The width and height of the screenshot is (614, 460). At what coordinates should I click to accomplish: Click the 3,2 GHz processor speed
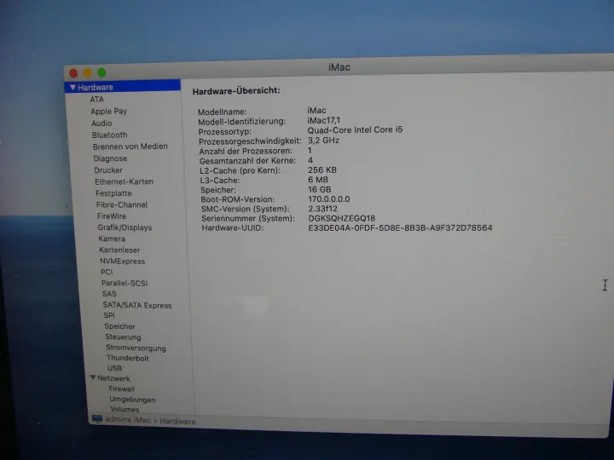(323, 141)
